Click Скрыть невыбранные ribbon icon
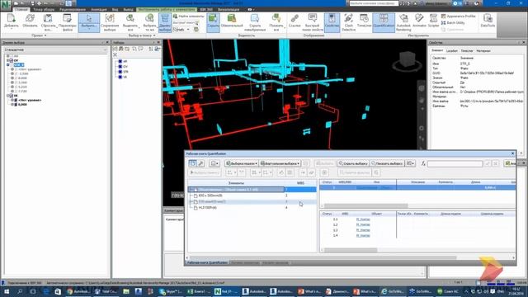This screenshot has height=297, width=528. point(255,22)
